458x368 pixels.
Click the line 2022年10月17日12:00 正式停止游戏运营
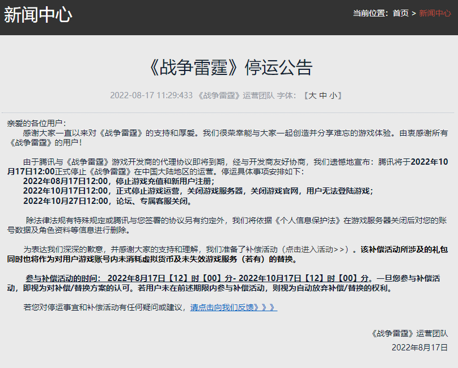[x=198, y=191]
